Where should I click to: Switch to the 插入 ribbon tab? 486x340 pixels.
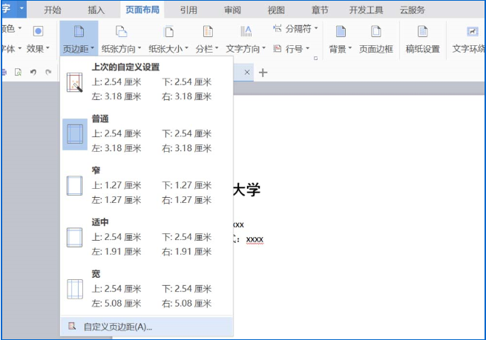coord(96,10)
